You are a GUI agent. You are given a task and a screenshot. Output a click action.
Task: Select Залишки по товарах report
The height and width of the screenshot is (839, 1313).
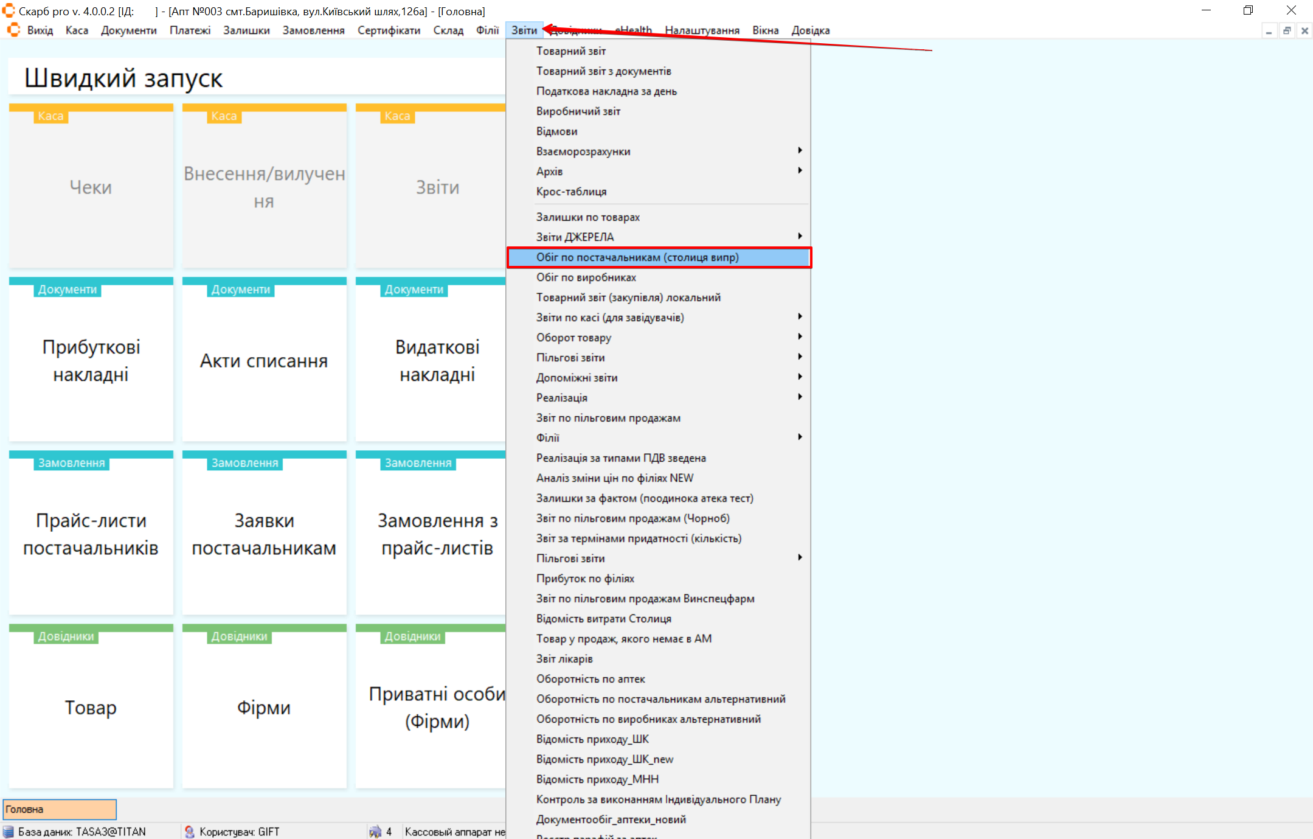(x=587, y=217)
